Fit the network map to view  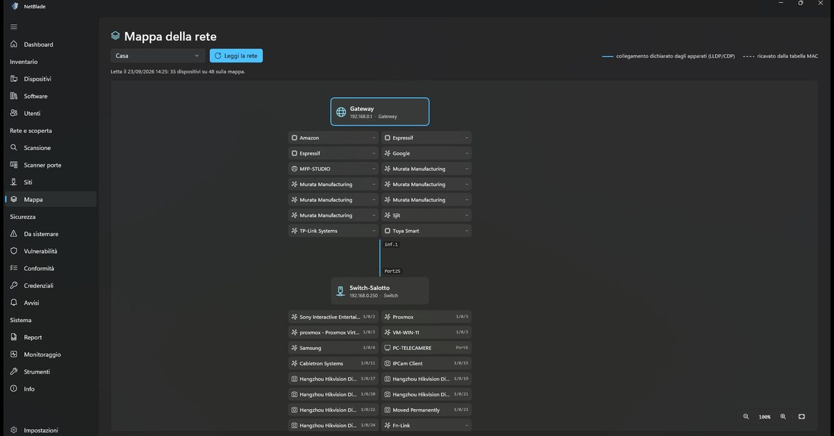pyautogui.click(x=801, y=417)
